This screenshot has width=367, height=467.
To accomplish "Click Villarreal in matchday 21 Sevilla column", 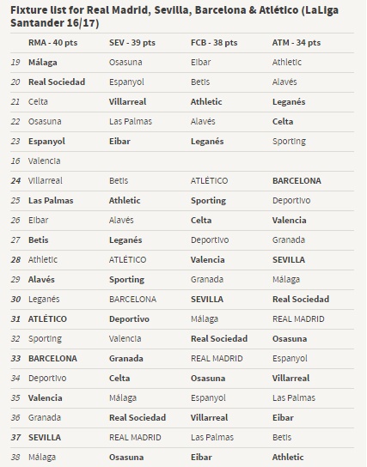I will [127, 102].
